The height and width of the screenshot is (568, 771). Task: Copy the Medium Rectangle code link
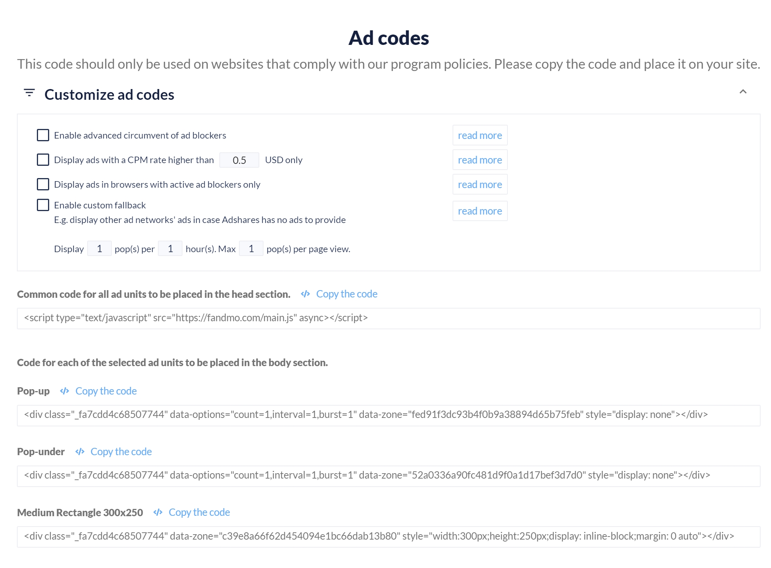pyautogui.click(x=199, y=512)
